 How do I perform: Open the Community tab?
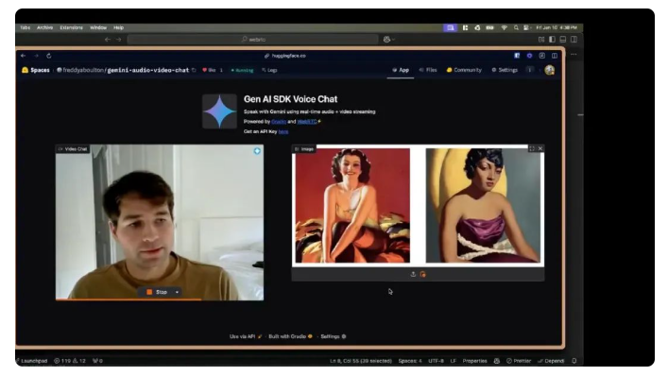coord(464,70)
